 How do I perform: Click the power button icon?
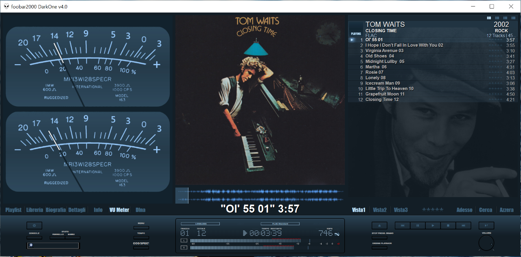point(34,226)
